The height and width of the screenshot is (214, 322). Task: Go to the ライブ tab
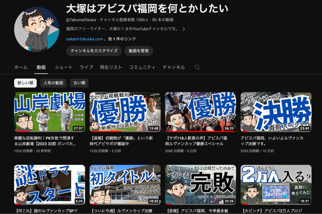(86, 67)
